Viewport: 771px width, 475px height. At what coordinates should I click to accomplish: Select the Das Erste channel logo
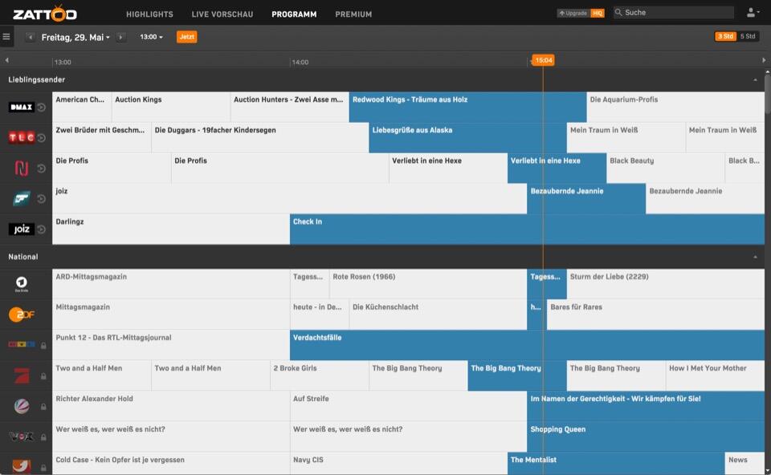coord(21,283)
